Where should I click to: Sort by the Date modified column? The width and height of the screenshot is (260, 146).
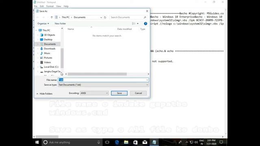pos(124,29)
